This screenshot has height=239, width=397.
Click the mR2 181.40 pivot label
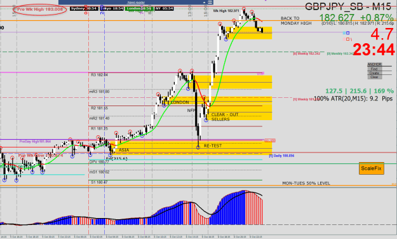(x=99, y=118)
